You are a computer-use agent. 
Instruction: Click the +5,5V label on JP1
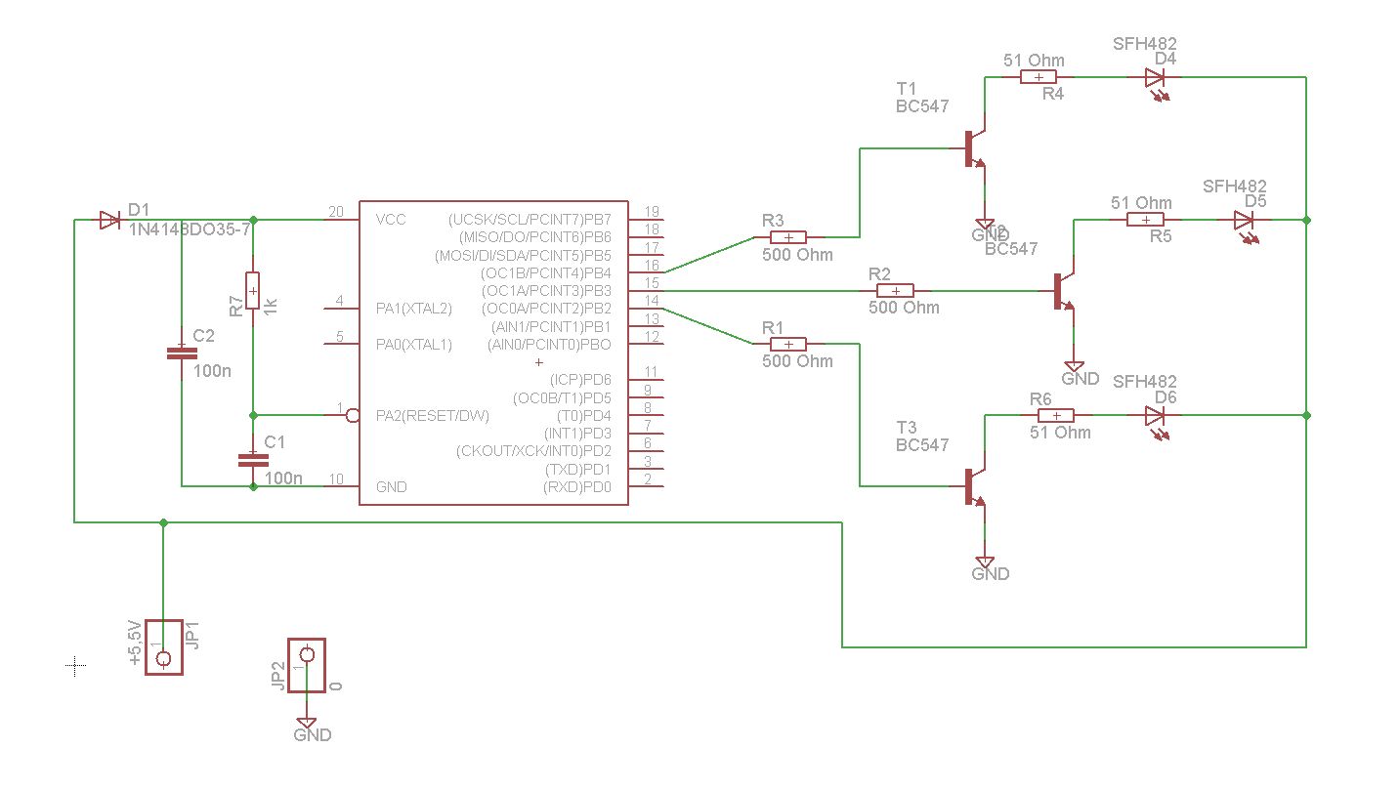pos(136,642)
